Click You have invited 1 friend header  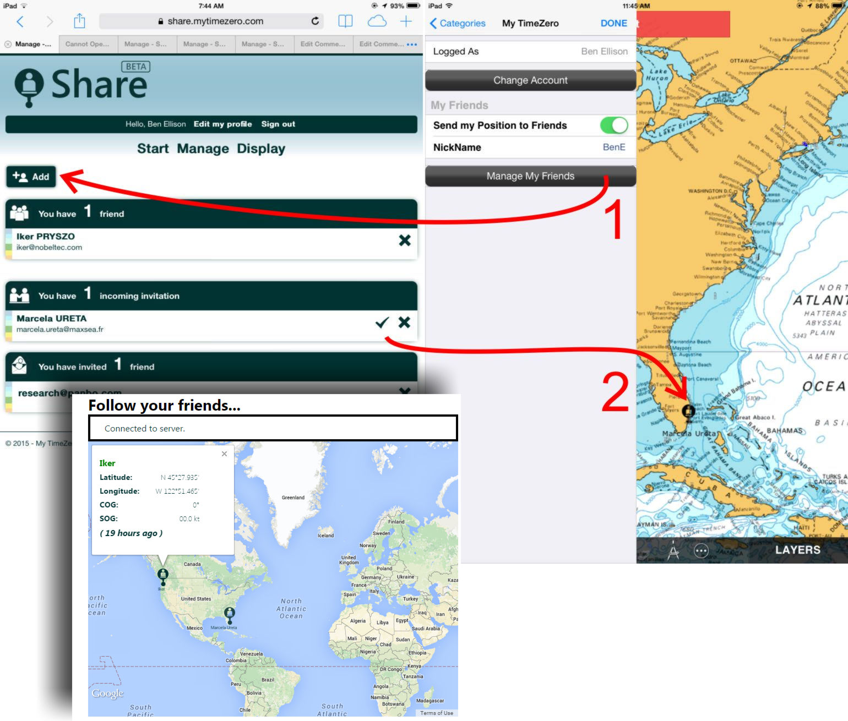211,367
